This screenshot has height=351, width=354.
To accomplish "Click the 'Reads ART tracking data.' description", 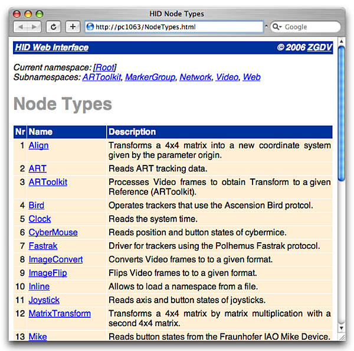I will tap(158, 168).
